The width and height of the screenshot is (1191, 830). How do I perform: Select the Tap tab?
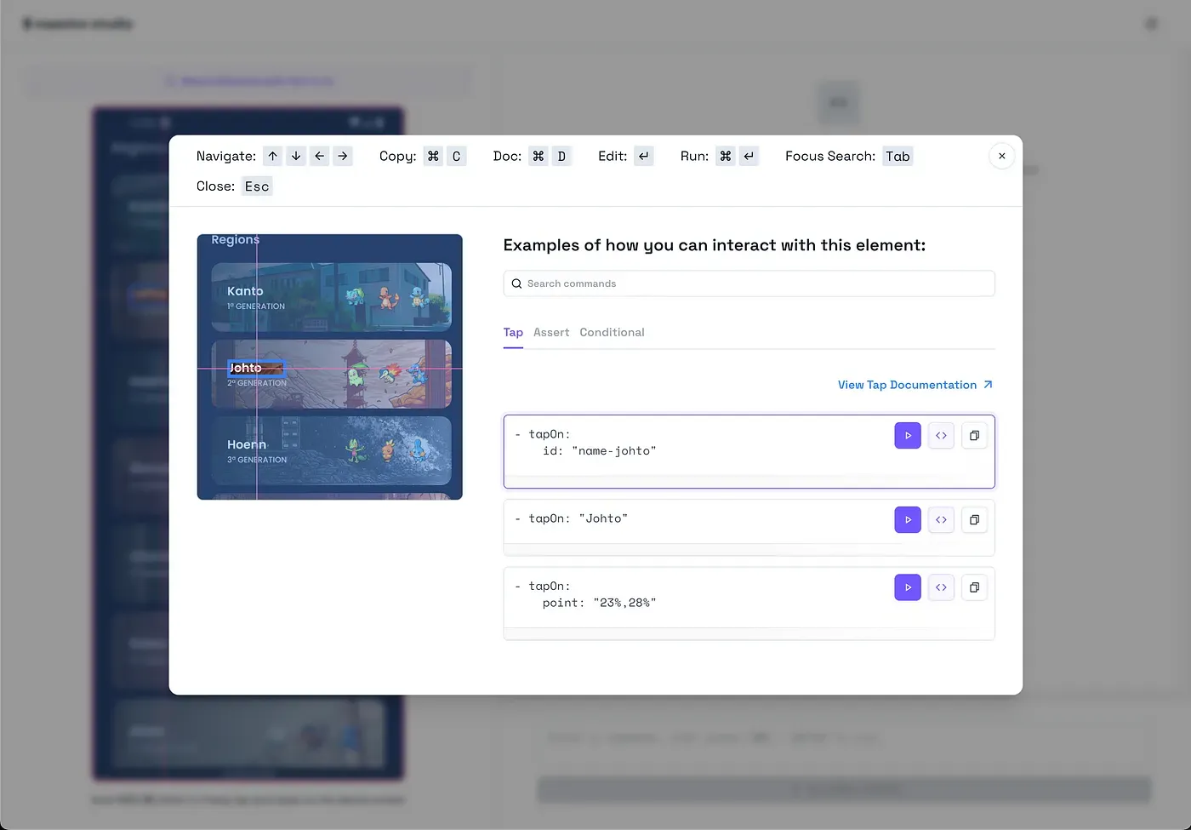click(x=513, y=332)
